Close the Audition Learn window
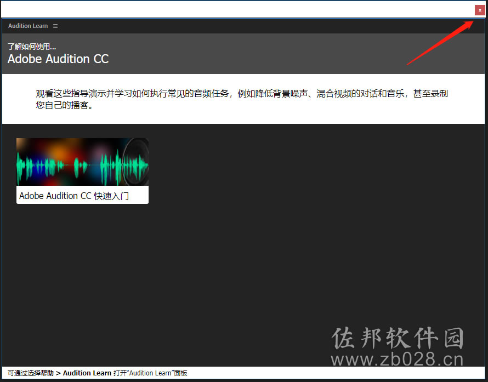The height and width of the screenshot is (382, 488). [x=480, y=10]
